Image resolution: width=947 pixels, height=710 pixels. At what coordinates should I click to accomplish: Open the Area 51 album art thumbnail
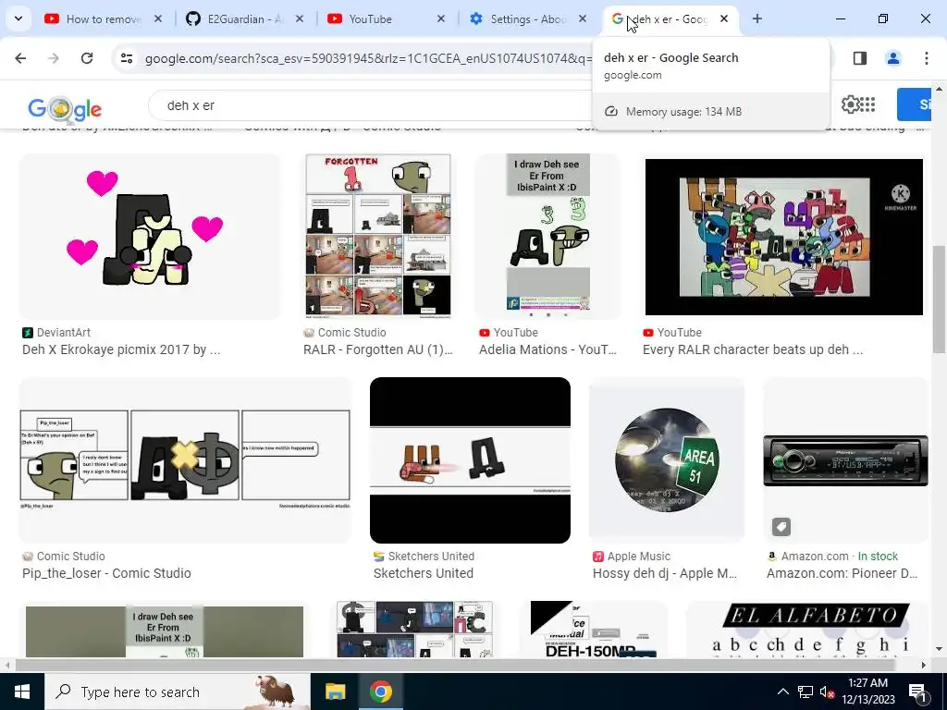pyautogui.click(x=667, y=460)
